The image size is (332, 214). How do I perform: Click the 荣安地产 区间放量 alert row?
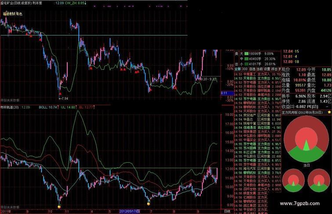coord(258,115)
